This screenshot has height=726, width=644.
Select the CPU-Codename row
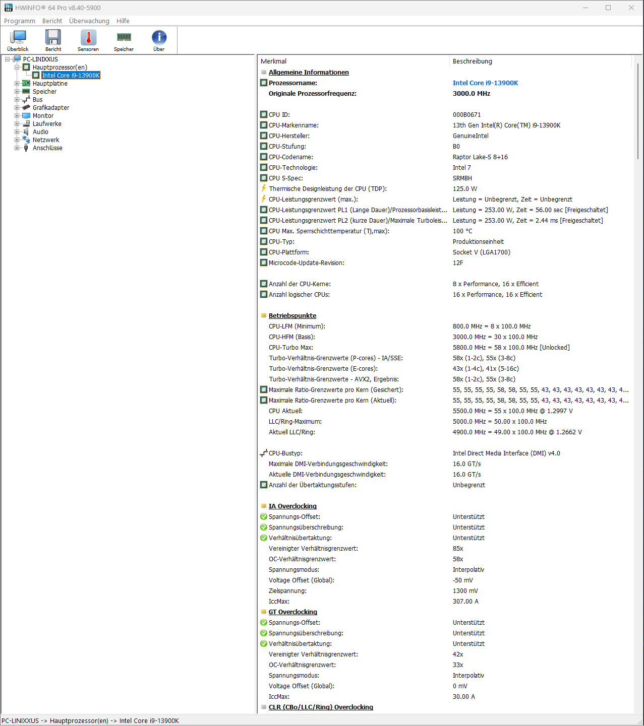(446, 157)
